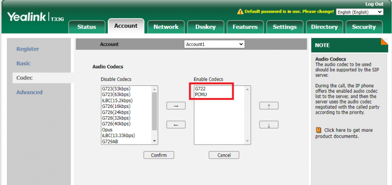Image resolution: width=392 pixels, height=185 pixels.
Task: Go to the Dsskey tab
Action: [205, 27]
